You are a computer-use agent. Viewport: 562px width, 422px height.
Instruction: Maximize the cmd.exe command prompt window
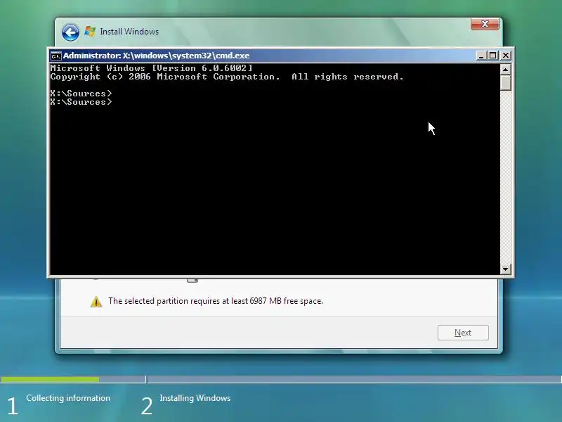pos(493,56)
